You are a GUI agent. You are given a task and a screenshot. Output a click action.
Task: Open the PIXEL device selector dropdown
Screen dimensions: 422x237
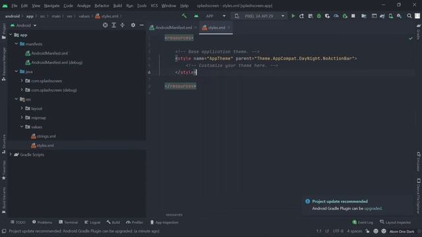tap(259, 16)
